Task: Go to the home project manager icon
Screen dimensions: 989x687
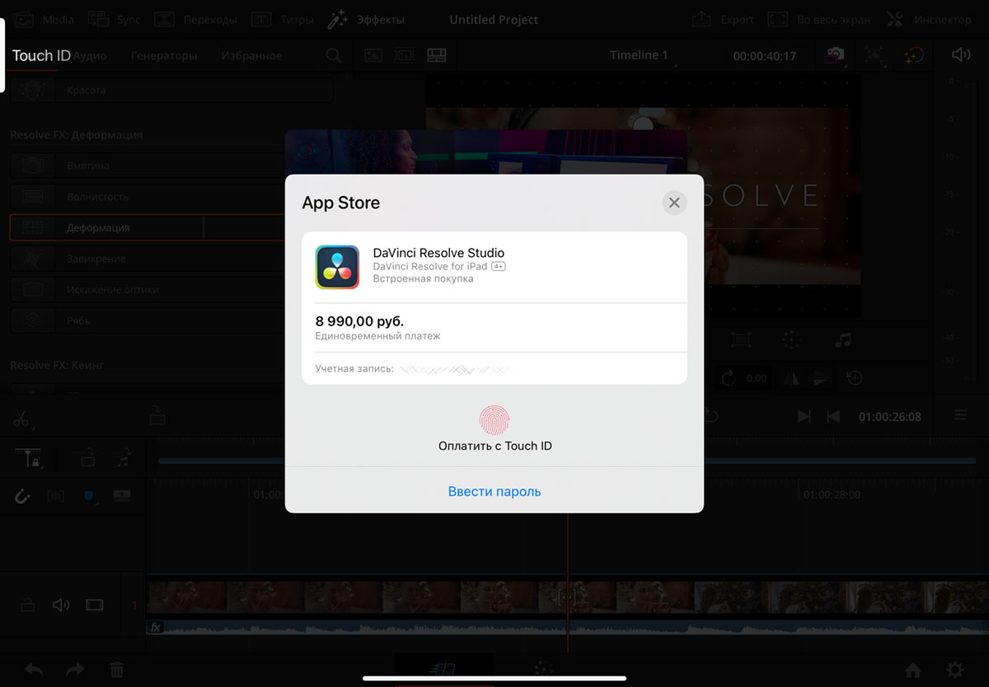Action: pyautogui.click(x=913, y=669)
